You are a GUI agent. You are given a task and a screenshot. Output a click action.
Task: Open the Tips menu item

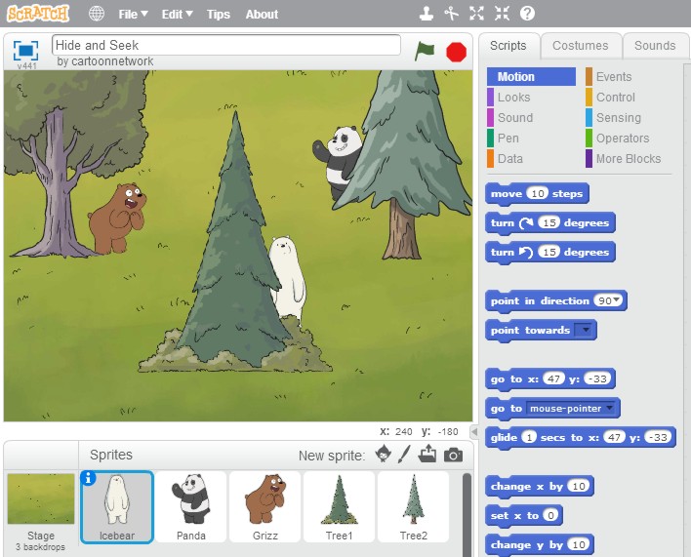pos(219,14)
